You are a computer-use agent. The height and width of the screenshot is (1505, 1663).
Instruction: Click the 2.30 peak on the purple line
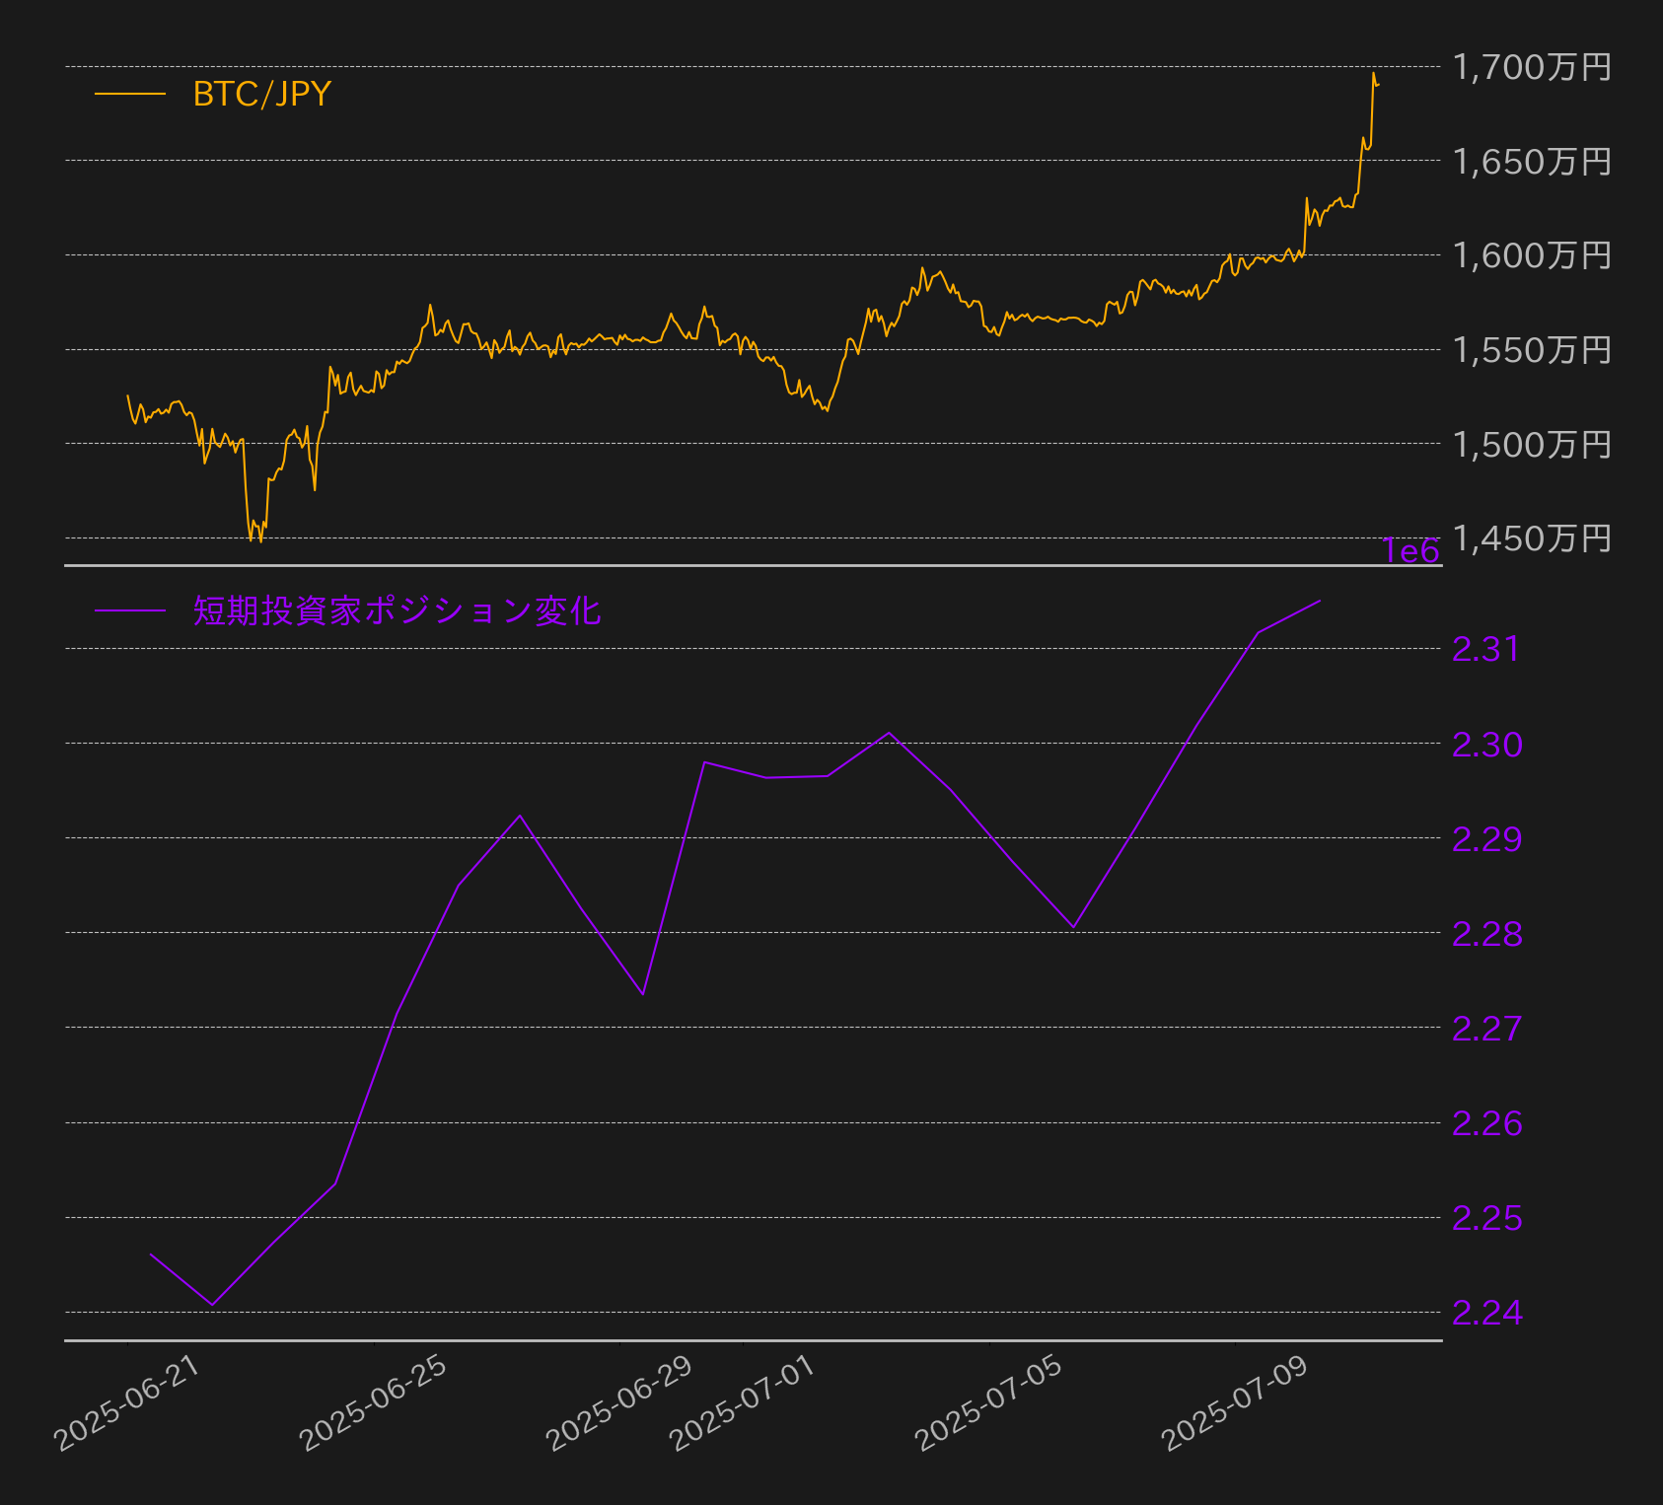pos(891,733)
